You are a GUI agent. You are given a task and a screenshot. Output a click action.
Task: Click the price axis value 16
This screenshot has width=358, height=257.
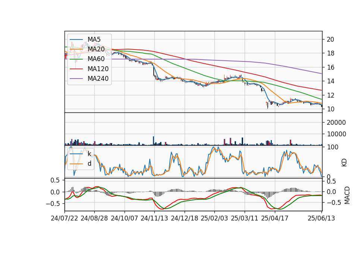[330, 67]
